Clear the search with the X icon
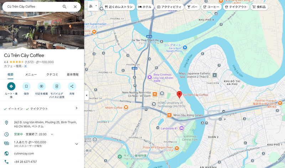 (x=75, y=7)
